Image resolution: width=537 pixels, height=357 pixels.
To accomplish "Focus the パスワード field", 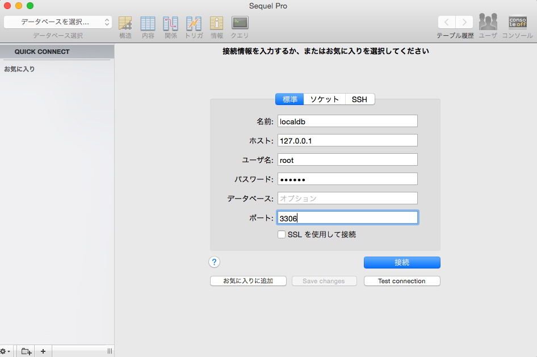I will (x=347, y=179).
